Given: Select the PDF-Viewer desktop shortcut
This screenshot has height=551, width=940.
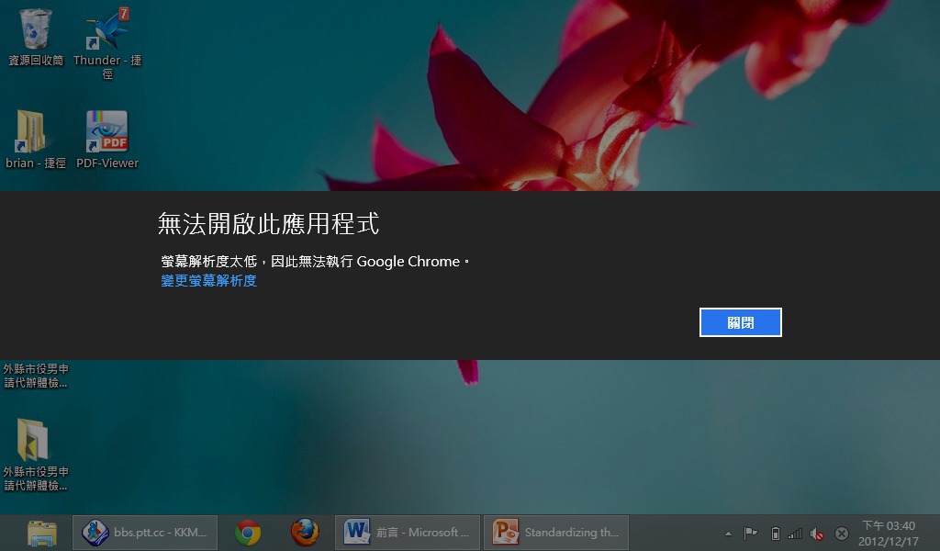Looking at the screenshot, I should click(x=107, y=139).
